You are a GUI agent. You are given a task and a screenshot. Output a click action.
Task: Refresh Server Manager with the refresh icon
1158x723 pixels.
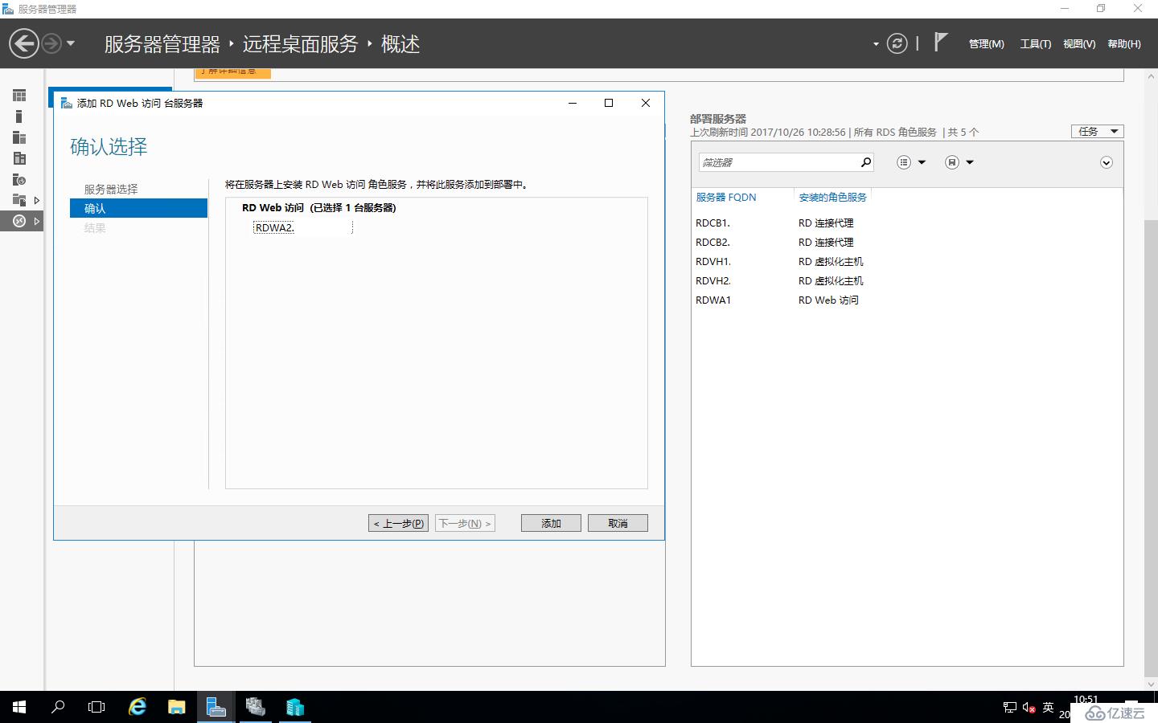pyautogui.click(x=897, y=43)
